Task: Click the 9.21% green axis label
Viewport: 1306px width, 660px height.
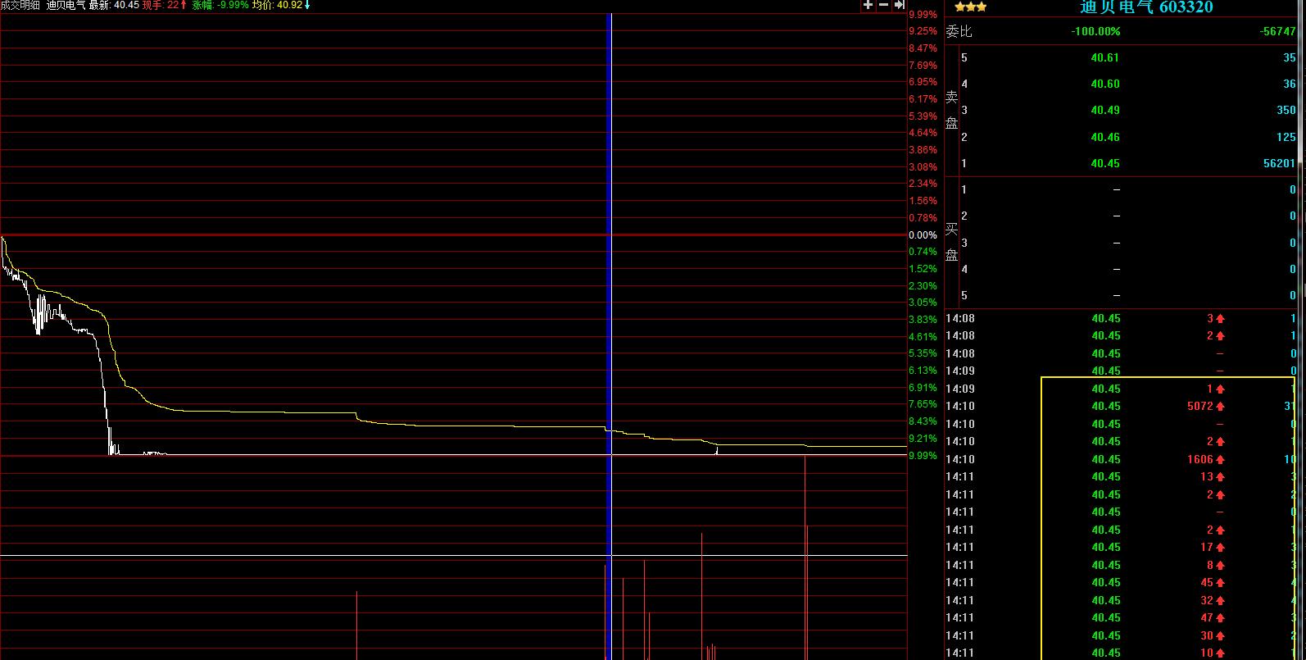Action: [x=923, y=439]
